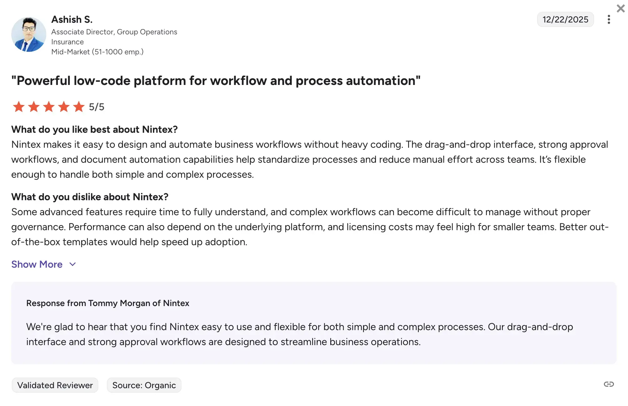Image resolution: width=628 pixels, height=406 pixels.
Task: Select the Source: Organic badge
Action: tap(144, 385)
